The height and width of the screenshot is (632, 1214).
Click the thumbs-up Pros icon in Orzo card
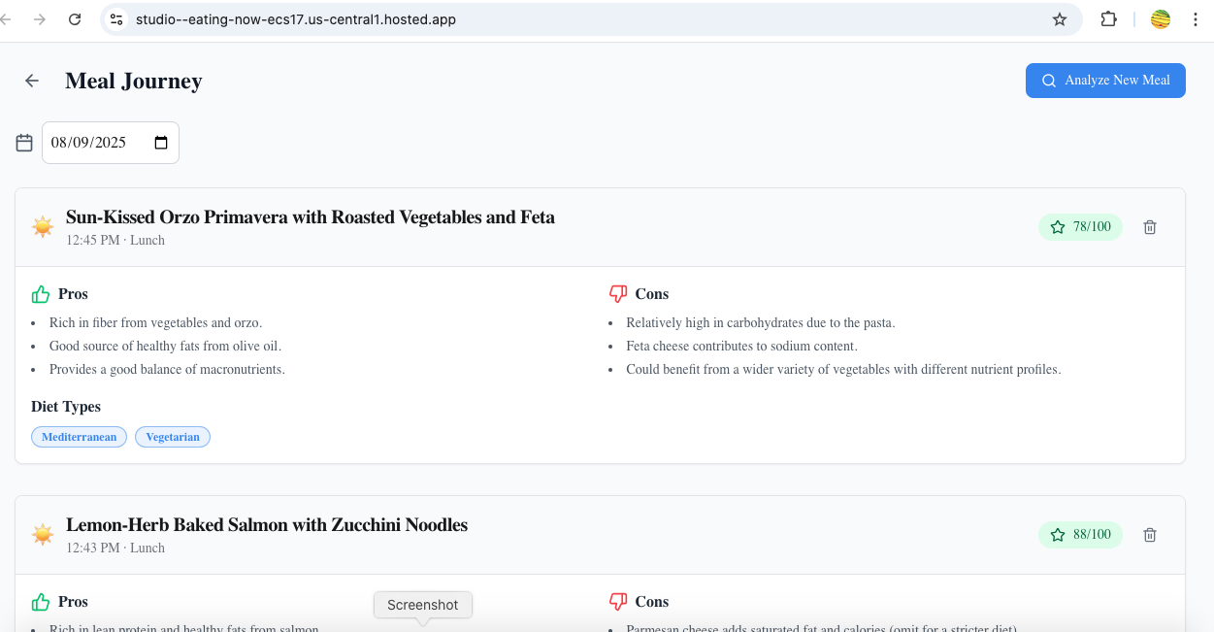pos(41,294)
